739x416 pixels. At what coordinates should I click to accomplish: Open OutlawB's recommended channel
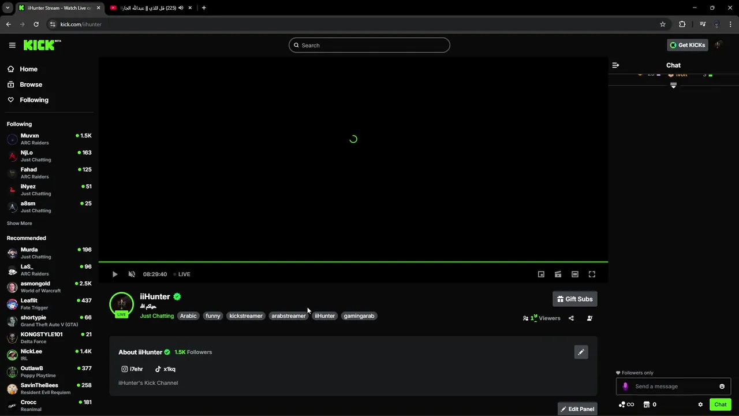pos(49,372)
